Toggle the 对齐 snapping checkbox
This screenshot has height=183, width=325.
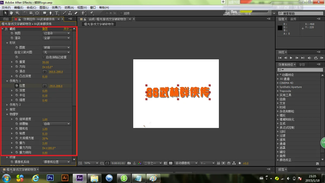click(x=121, y=13)
